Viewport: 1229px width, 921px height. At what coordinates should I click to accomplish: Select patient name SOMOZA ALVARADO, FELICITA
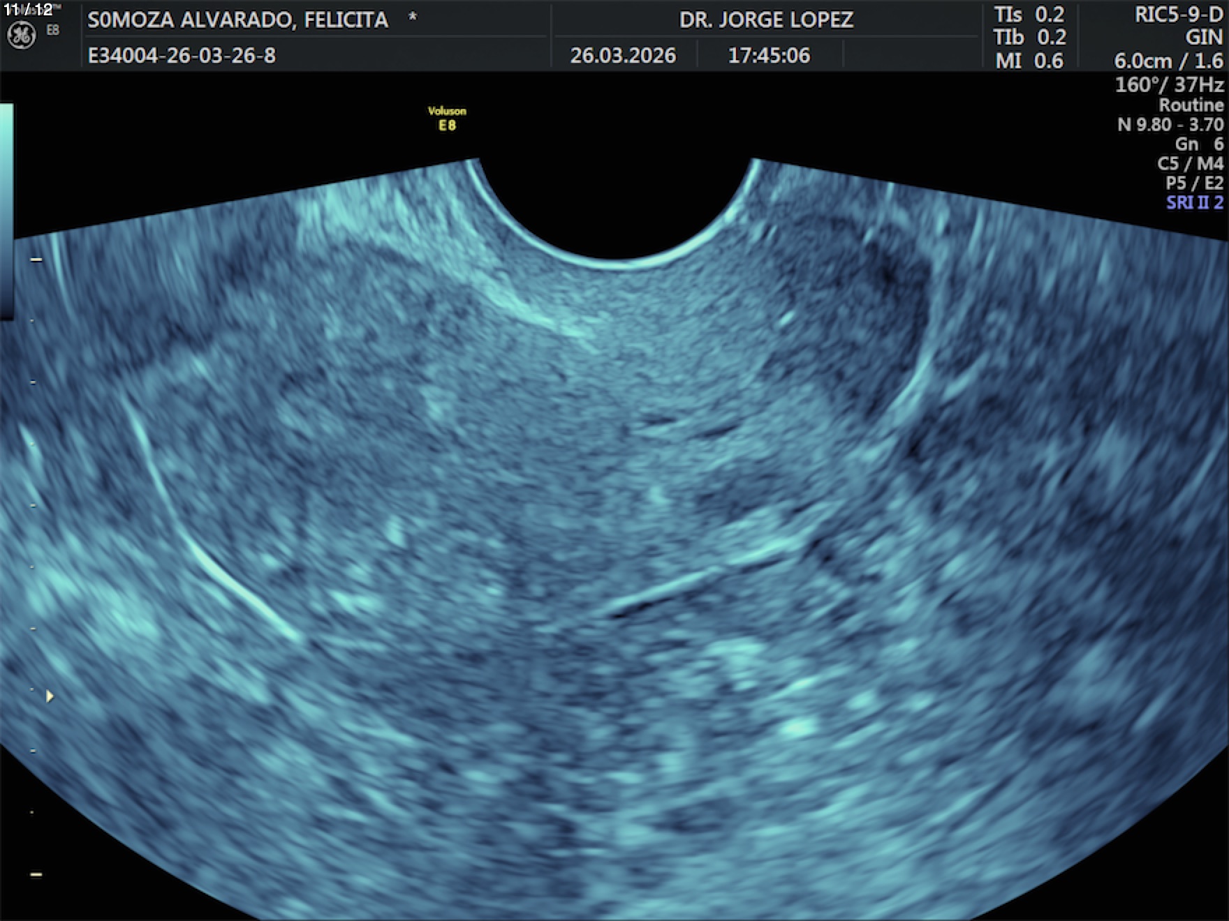pos(237,20)
